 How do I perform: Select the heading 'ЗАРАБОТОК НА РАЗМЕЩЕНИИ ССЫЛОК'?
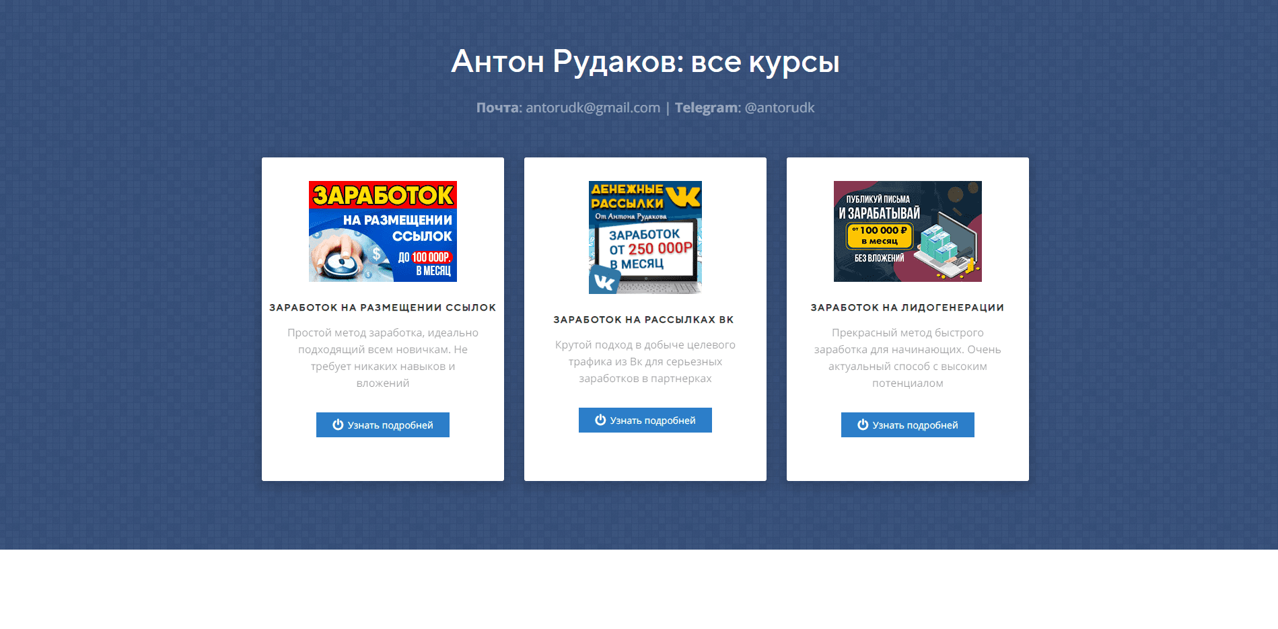click(382, 307)
